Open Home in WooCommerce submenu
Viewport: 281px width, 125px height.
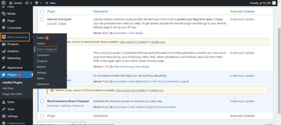tap(40, 38)
